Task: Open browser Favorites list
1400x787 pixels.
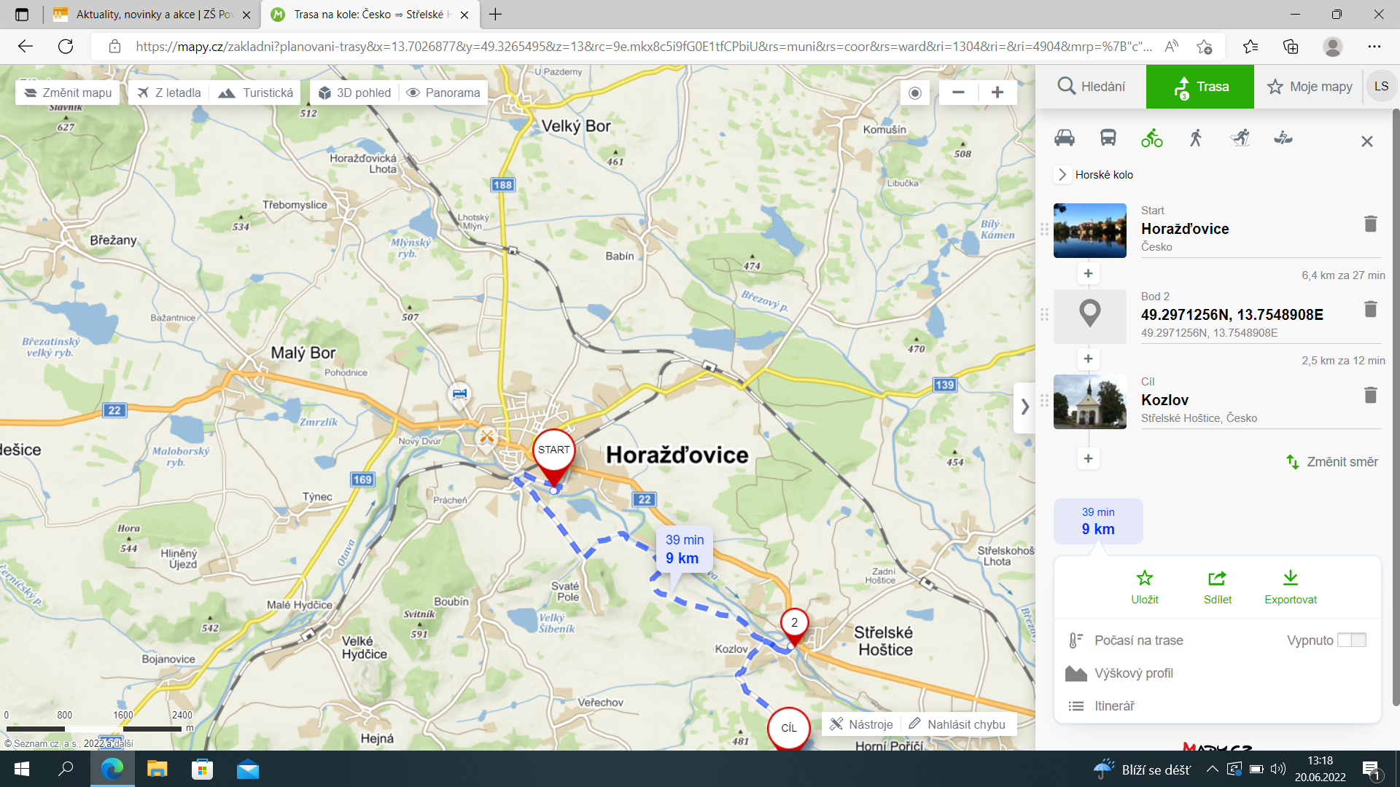Action: pyautogui.click(x=1251, y=47)
